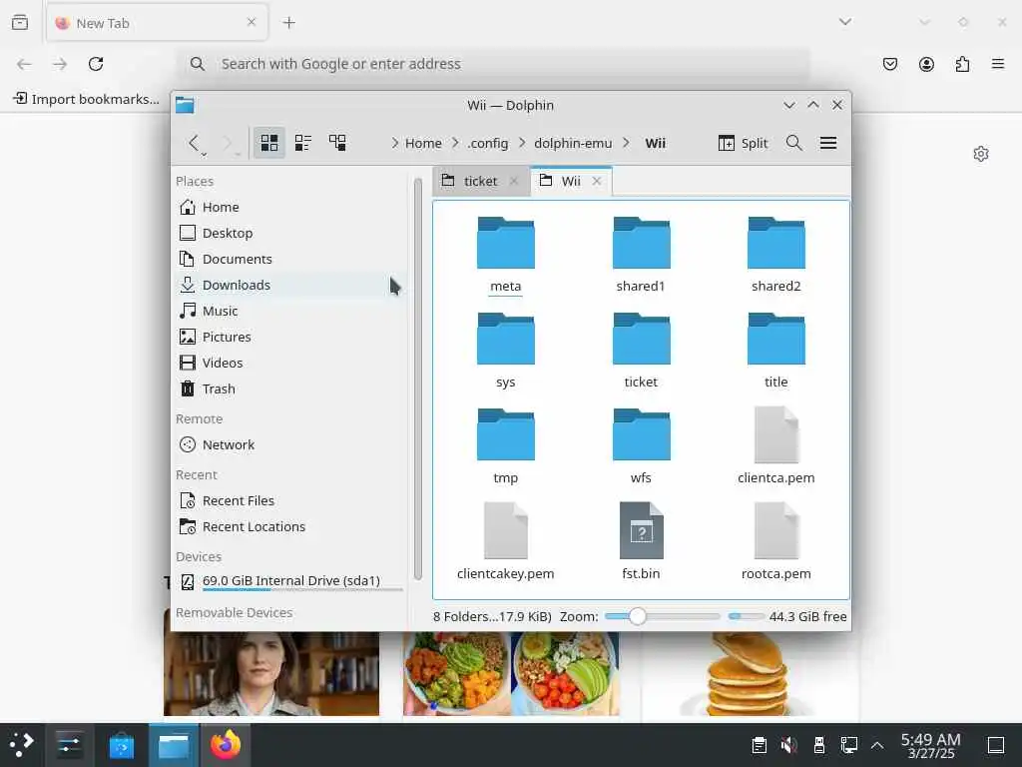Select the clientcakey.pem file
Screen dimensions: 1022x767
(x=505, y=542)
